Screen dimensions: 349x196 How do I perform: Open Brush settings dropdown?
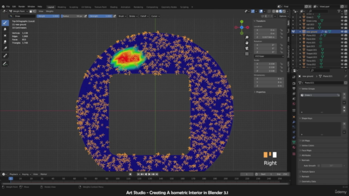point(122,16)
